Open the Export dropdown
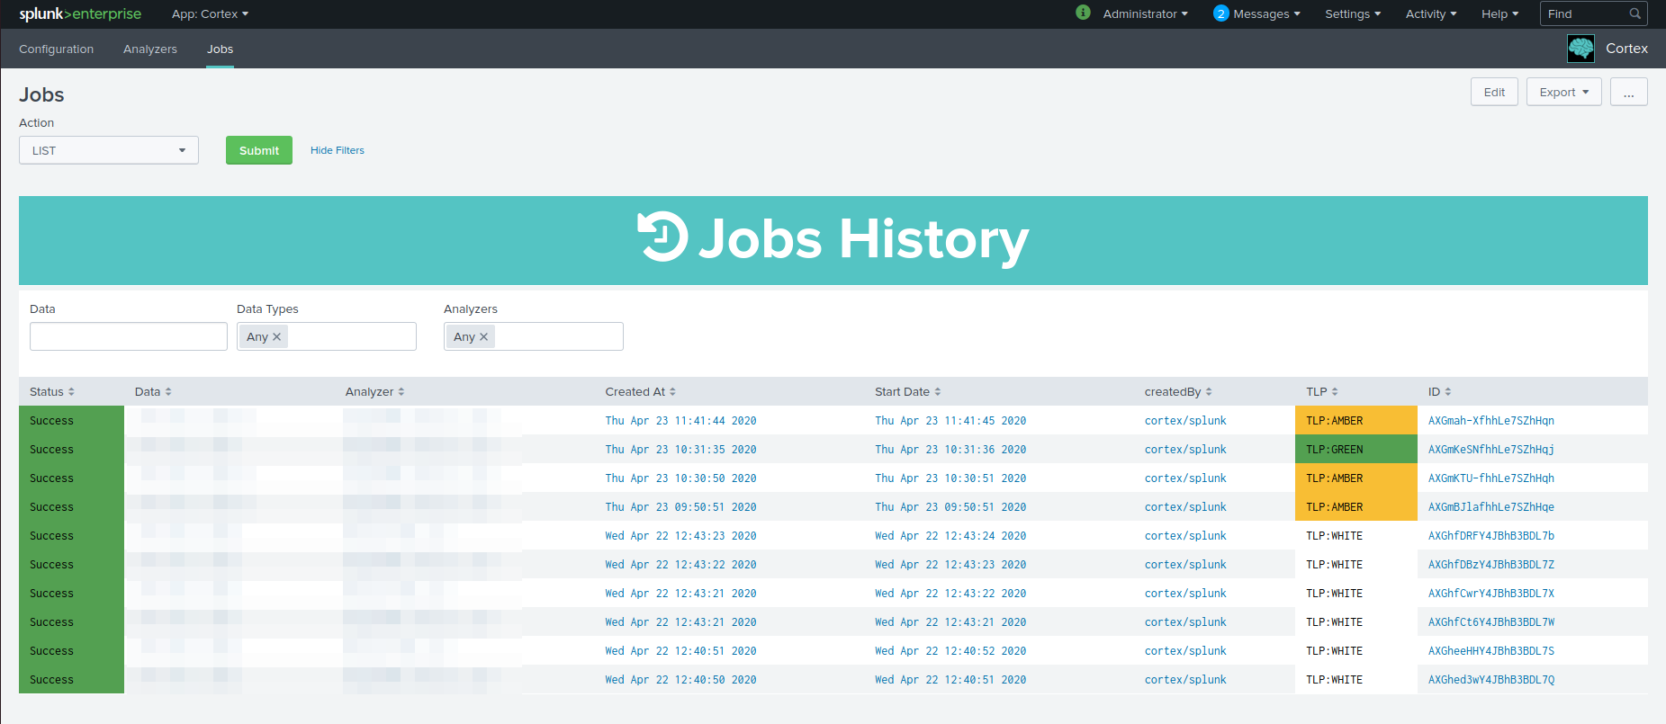Viewport: 1666px width, 724px height. 1563,92
